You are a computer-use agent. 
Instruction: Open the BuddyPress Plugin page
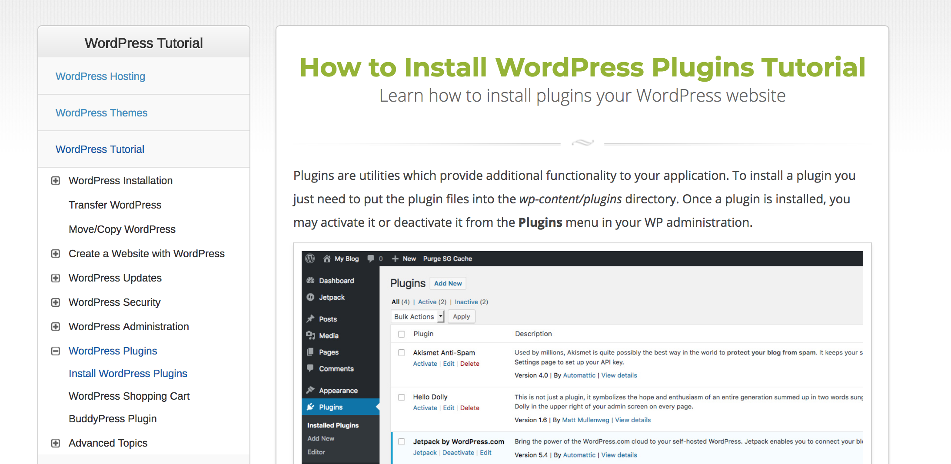(x=113, y=419)
